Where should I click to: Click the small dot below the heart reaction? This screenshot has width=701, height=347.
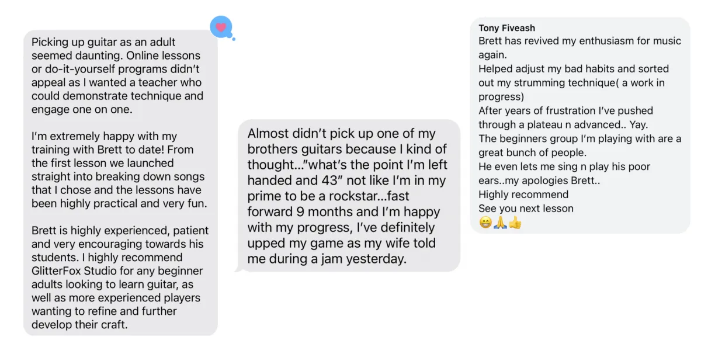pos(234,39)
